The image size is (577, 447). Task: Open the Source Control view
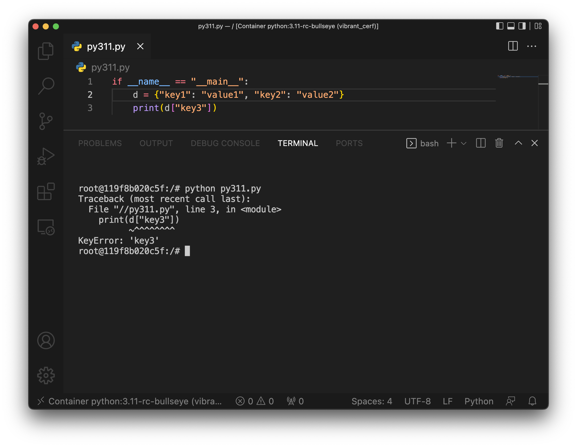coord(46,121)
